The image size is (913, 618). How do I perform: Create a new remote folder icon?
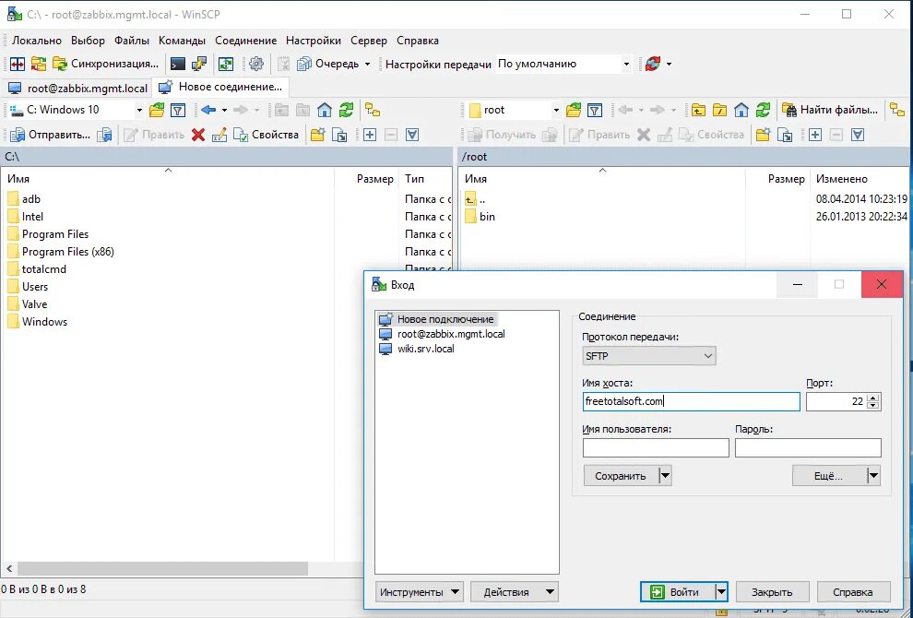pyautogui.click(x=763, y=135)
